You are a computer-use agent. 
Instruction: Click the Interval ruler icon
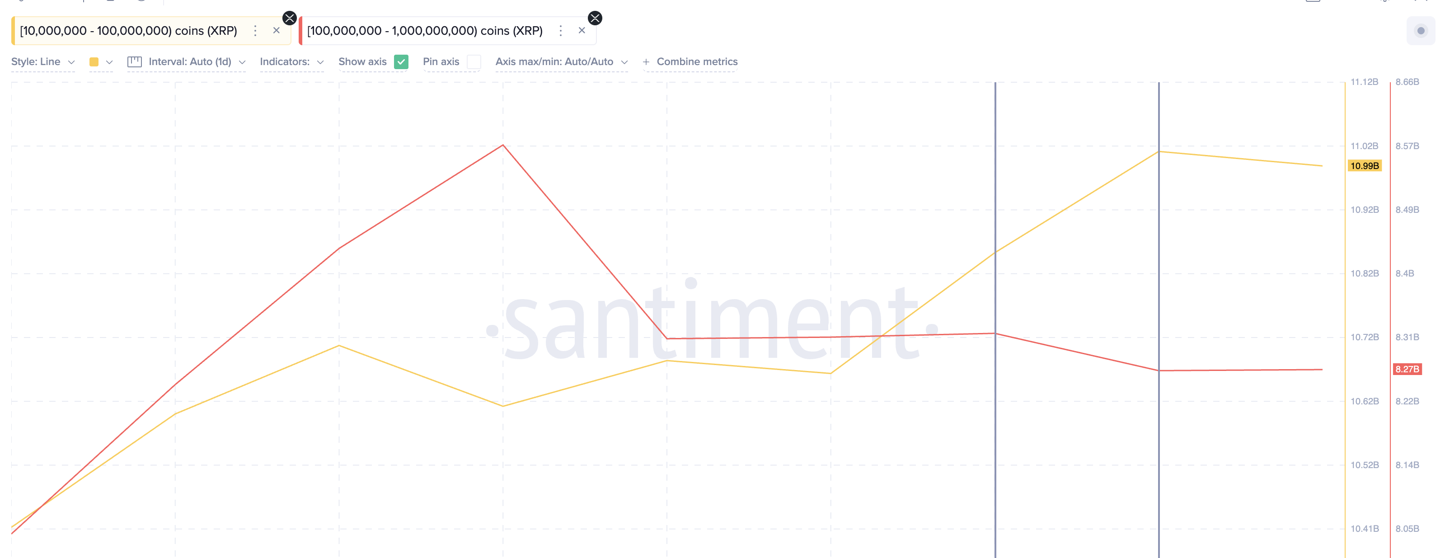point(134,62)
